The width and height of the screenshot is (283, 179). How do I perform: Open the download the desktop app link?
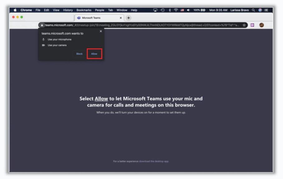click(x=154, y=161)
